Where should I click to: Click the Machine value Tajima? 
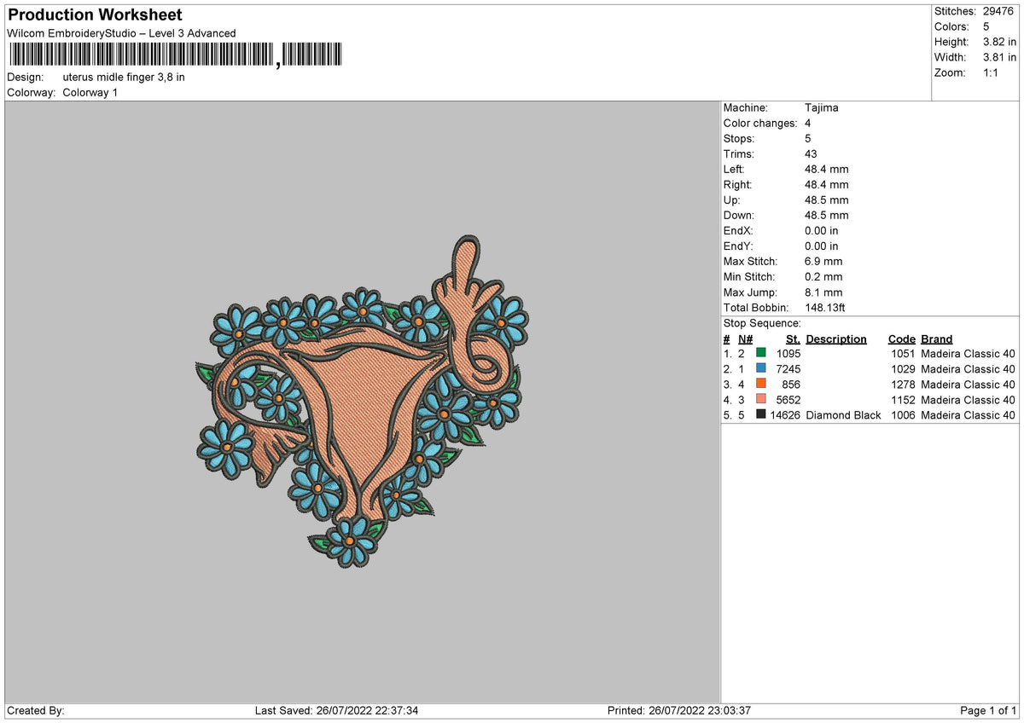pos(822,108)
